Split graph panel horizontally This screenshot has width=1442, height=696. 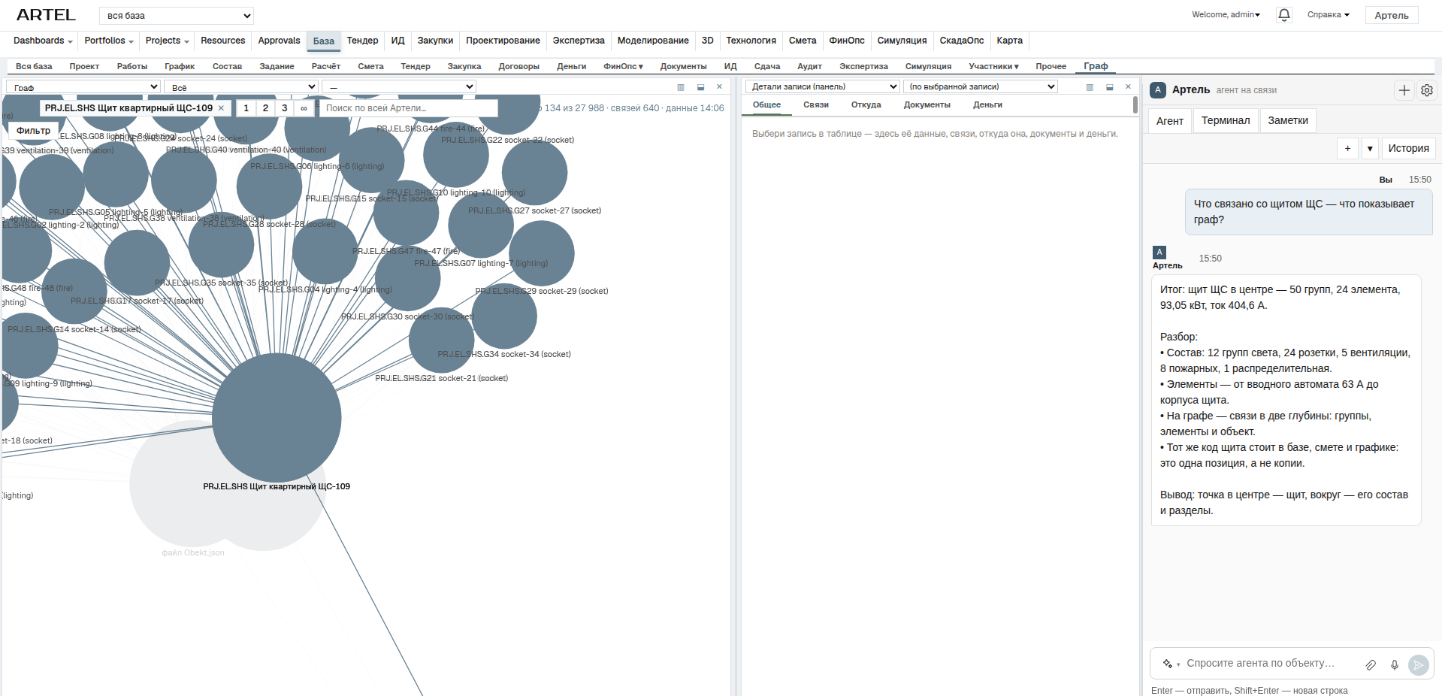700,87
